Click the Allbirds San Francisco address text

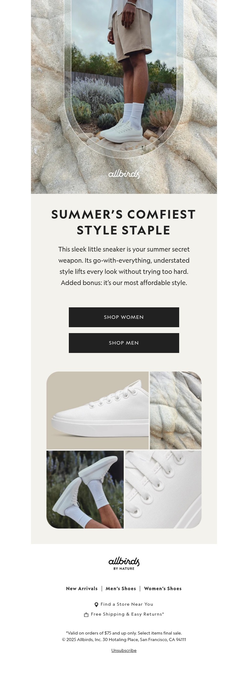[x=124, y=640]
